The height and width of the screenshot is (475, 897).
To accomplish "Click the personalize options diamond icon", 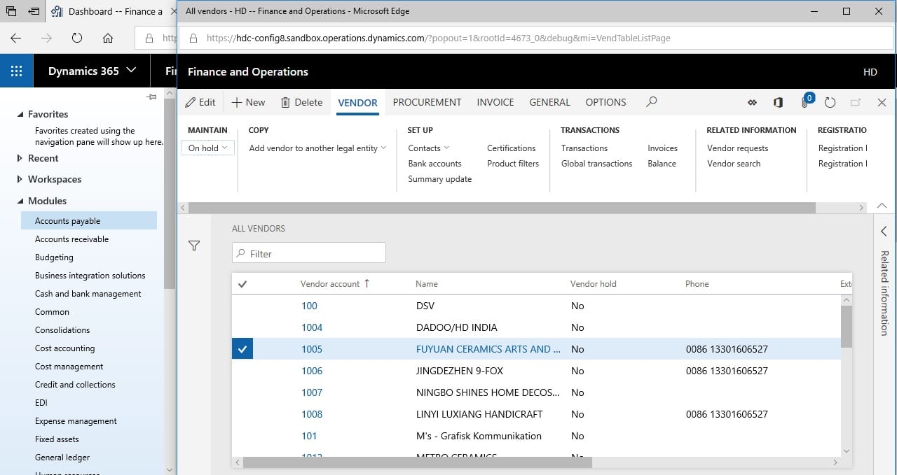I will coord(752,102).
